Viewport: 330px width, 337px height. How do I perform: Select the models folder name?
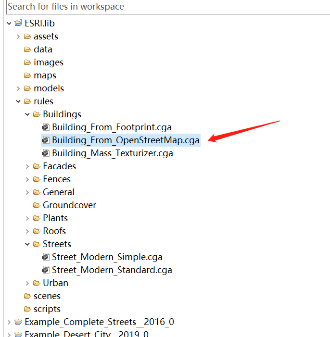click(x=49, y=88)
